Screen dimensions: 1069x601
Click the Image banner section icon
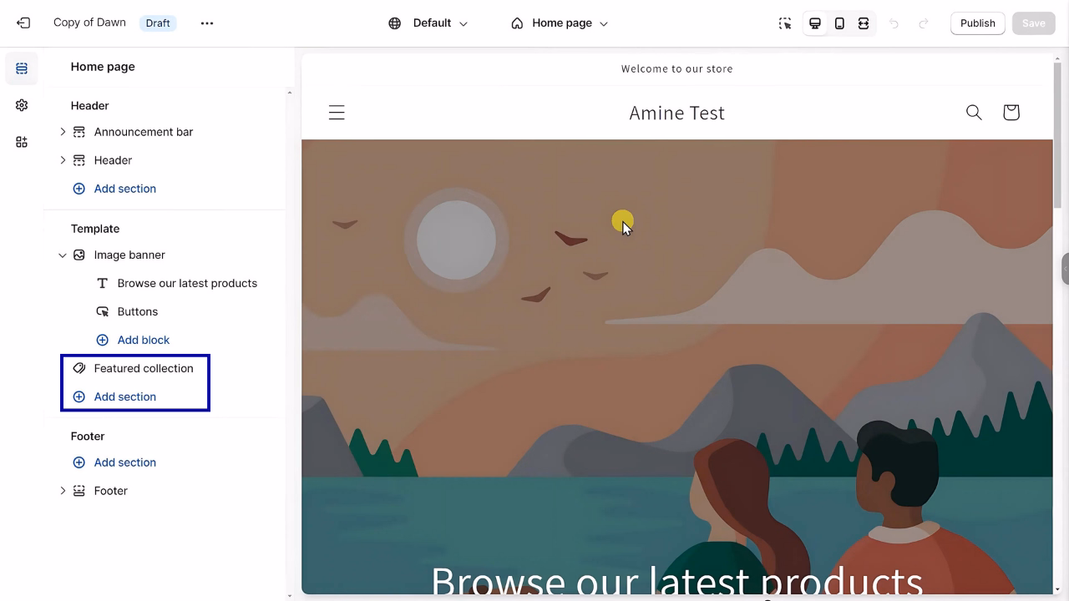pos(79,255)
